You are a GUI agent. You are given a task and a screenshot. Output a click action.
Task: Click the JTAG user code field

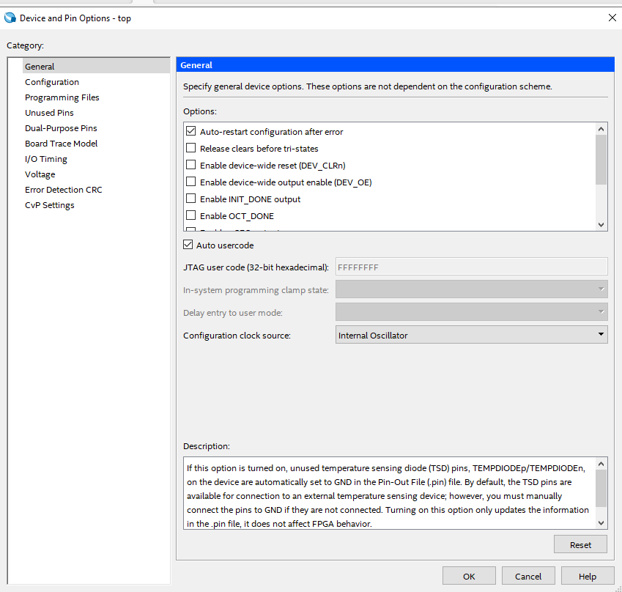pyautogui.click(x=471, y=267)
